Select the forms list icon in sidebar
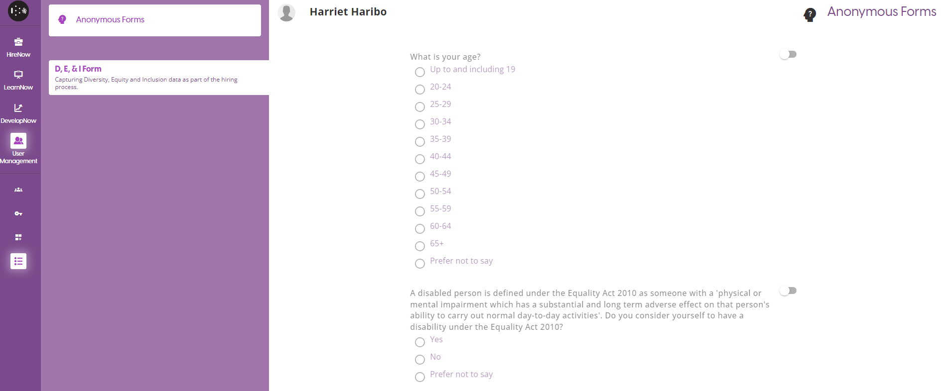Viewport: 941px width, 391px height. 18,261
